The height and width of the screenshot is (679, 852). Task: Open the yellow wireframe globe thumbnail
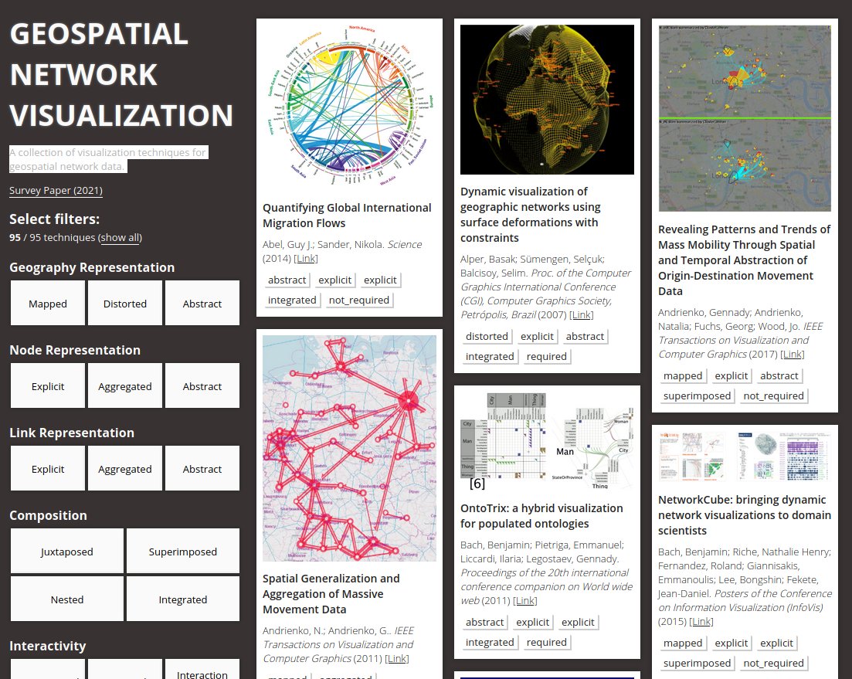click(547, 100)
